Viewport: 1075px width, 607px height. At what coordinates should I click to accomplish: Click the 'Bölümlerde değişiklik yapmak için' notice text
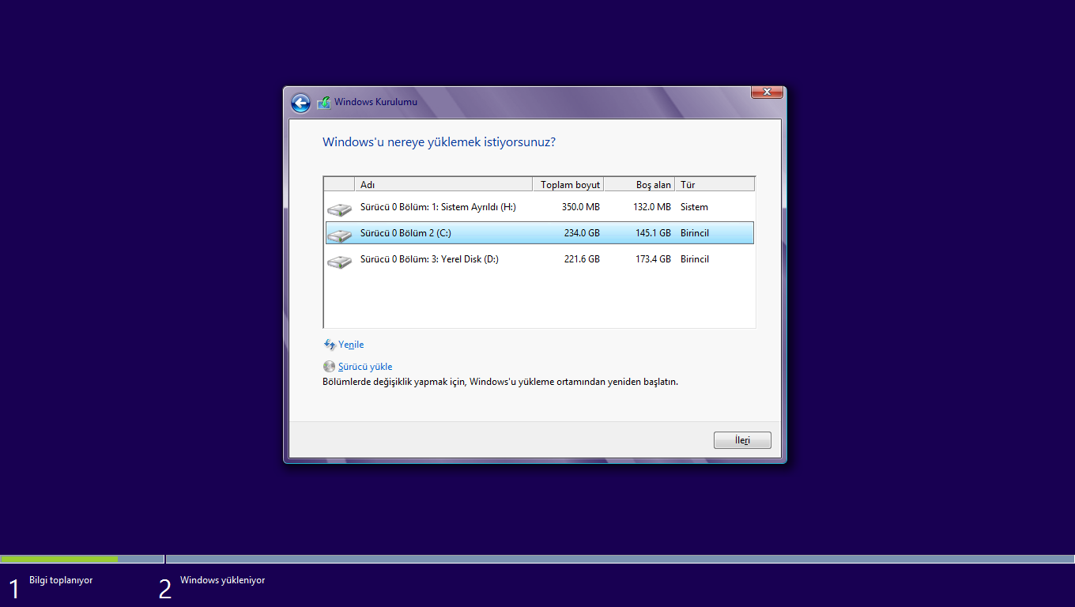[500, 382]
